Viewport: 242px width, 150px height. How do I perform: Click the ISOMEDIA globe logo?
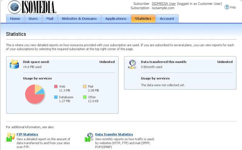[x=14, y=7]
